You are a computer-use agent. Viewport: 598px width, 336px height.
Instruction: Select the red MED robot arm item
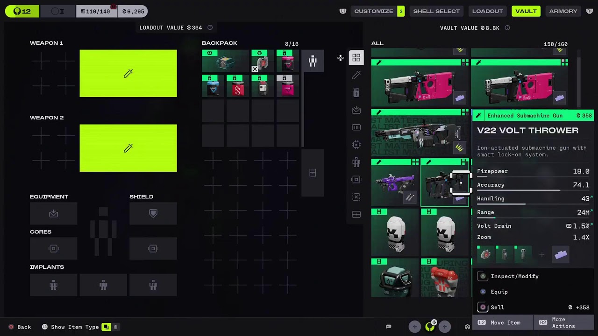click(x=445, y=278)
